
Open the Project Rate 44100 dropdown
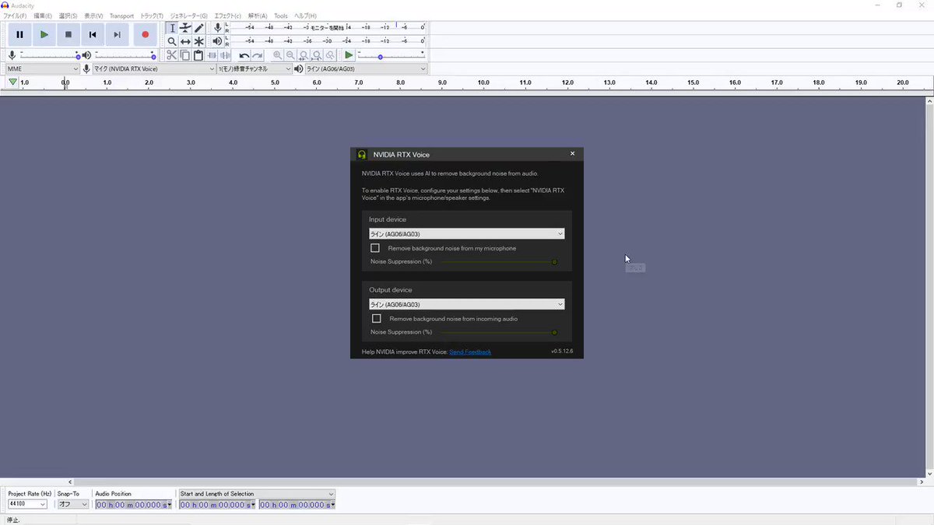tap(27, 504)
